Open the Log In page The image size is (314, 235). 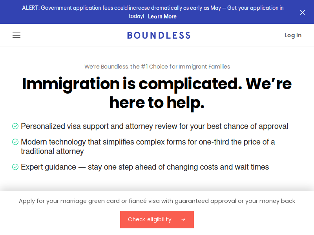point(293,35)
